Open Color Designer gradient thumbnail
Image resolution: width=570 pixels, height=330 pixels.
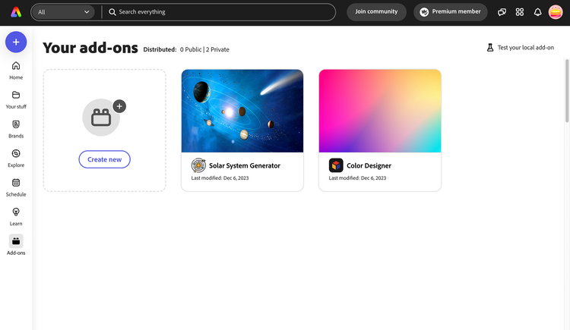point(380,111)
